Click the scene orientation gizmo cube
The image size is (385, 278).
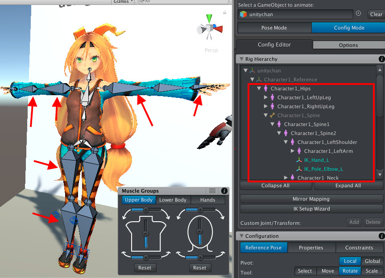coord(209,28)
